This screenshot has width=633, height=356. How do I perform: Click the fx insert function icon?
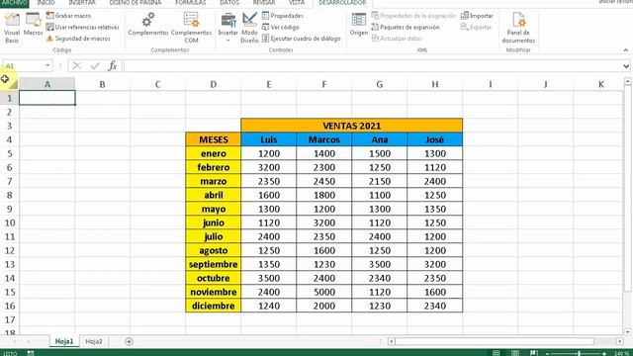(113, 66)
